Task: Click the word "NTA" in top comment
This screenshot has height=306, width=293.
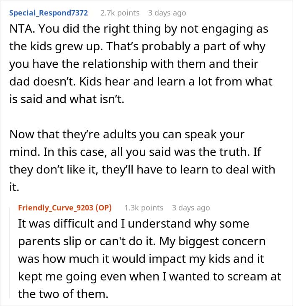Action: (20, 30)
